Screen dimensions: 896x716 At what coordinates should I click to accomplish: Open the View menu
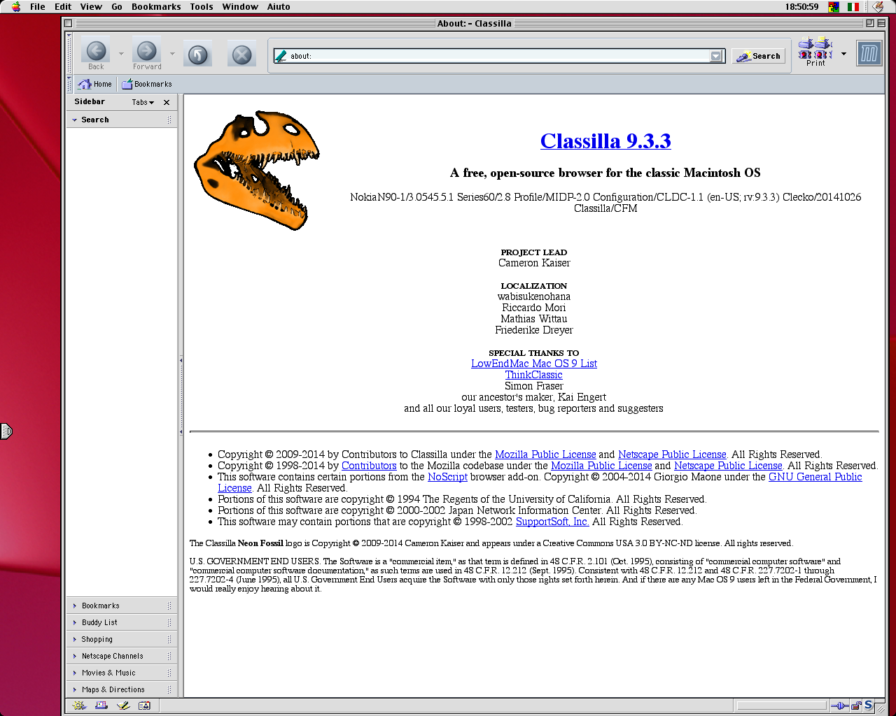tap(91, 6)
